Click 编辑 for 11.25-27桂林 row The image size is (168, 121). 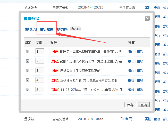131,90
